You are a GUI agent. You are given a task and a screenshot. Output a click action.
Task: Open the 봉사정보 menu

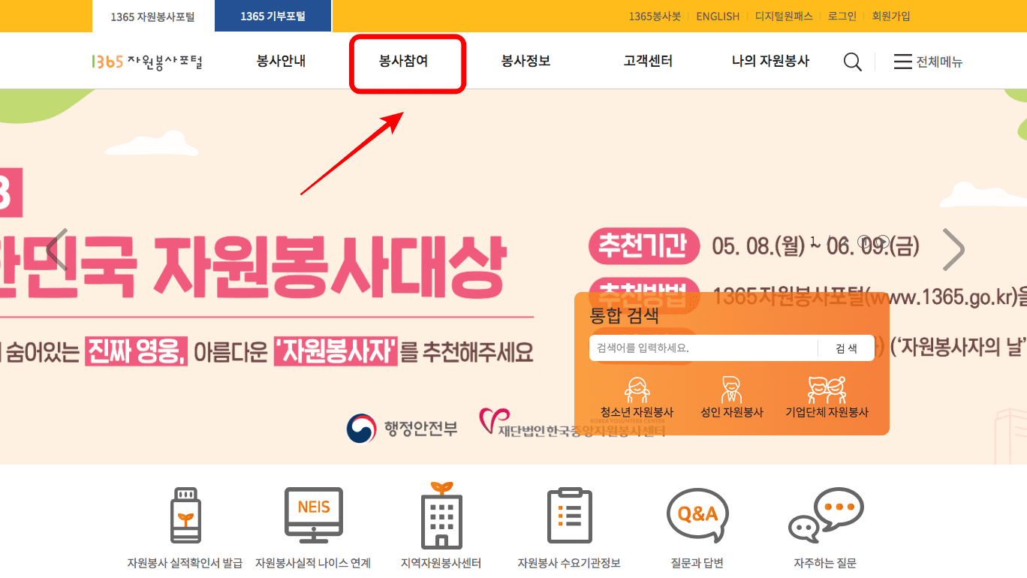[526, 62]
